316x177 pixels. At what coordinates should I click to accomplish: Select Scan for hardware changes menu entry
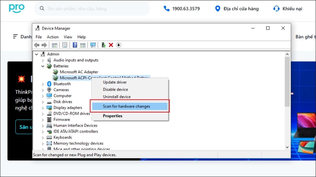click(130, 106)
